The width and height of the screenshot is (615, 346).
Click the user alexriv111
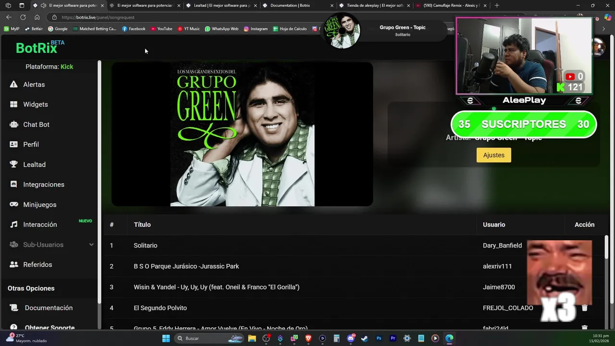click(497, 266)
